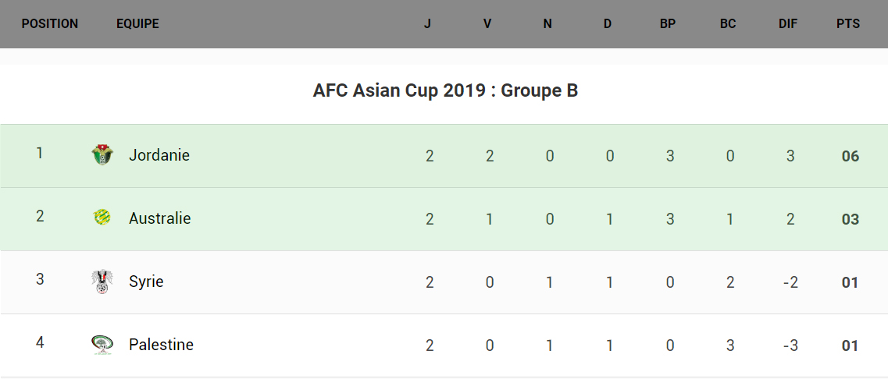
Task: Click the J matches-played column header
Action: (x=427, y=23)
